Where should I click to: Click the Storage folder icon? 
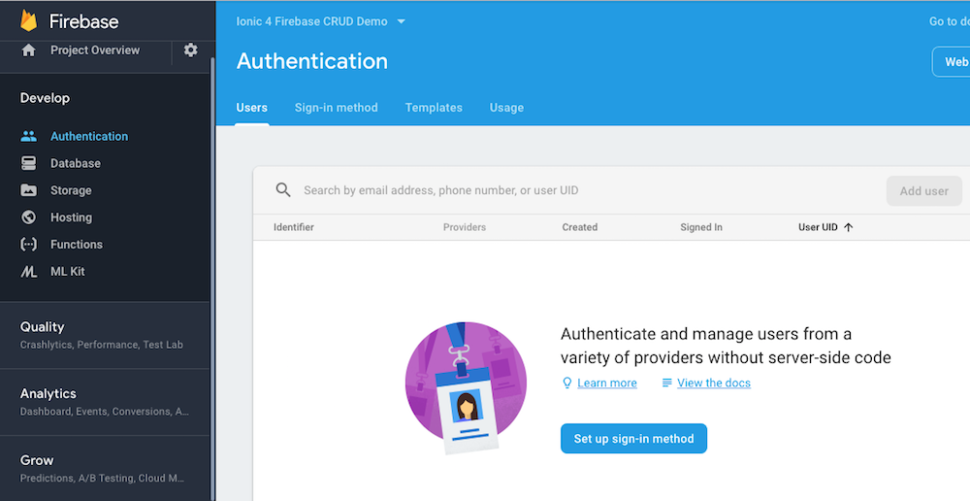point(28,190)
